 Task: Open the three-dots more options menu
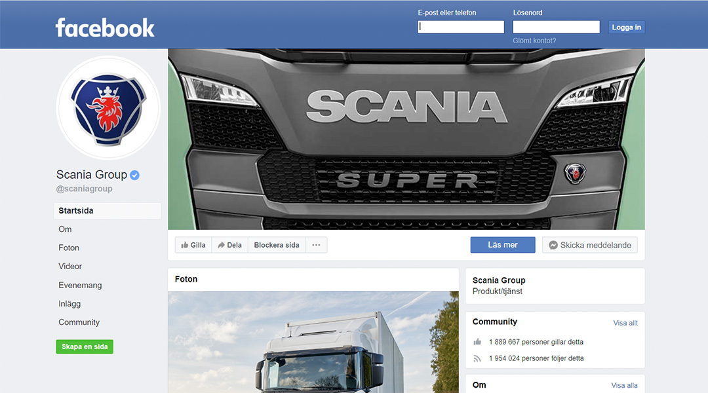coord(316,245)
